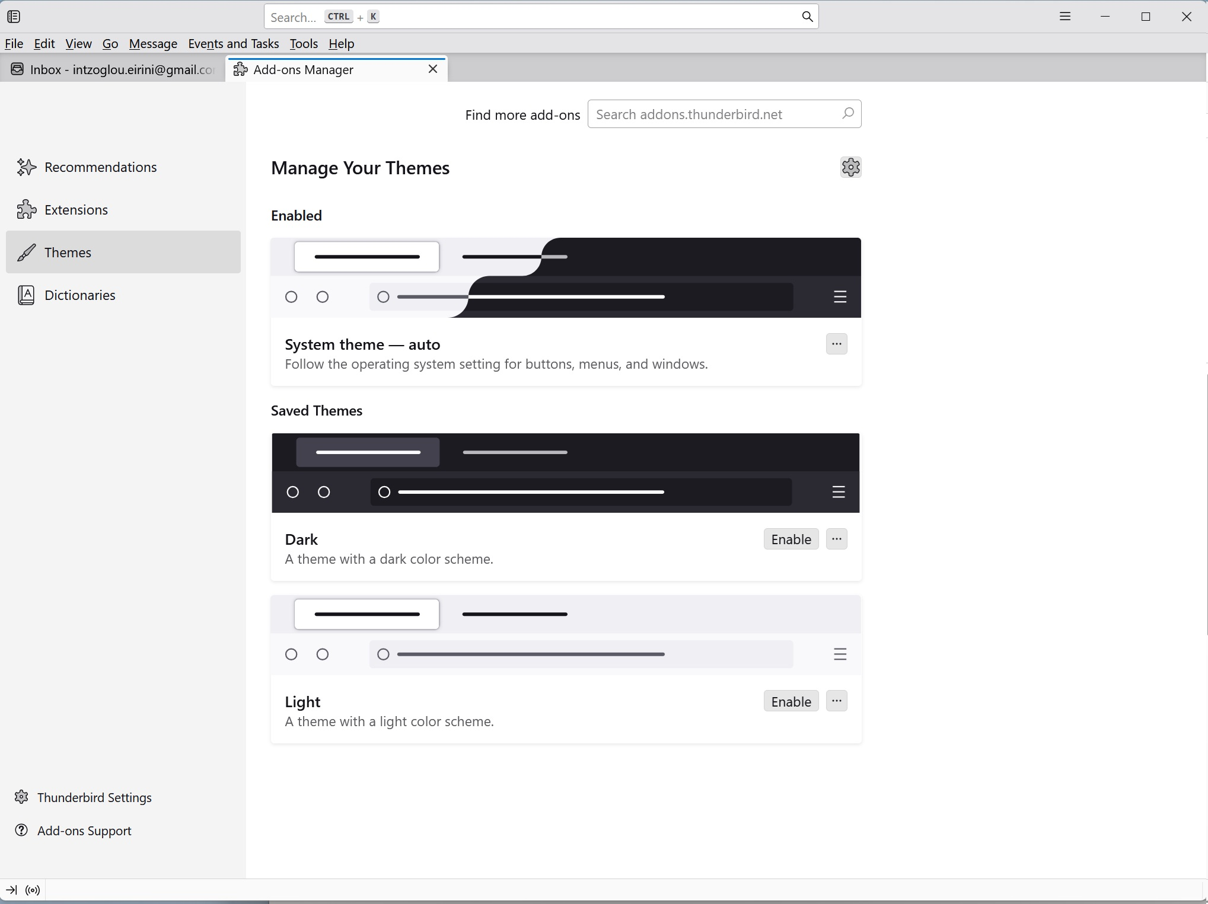Open more options for Light theme
This screenshot has height=904, width=1208.
click(x=836, y=701)
